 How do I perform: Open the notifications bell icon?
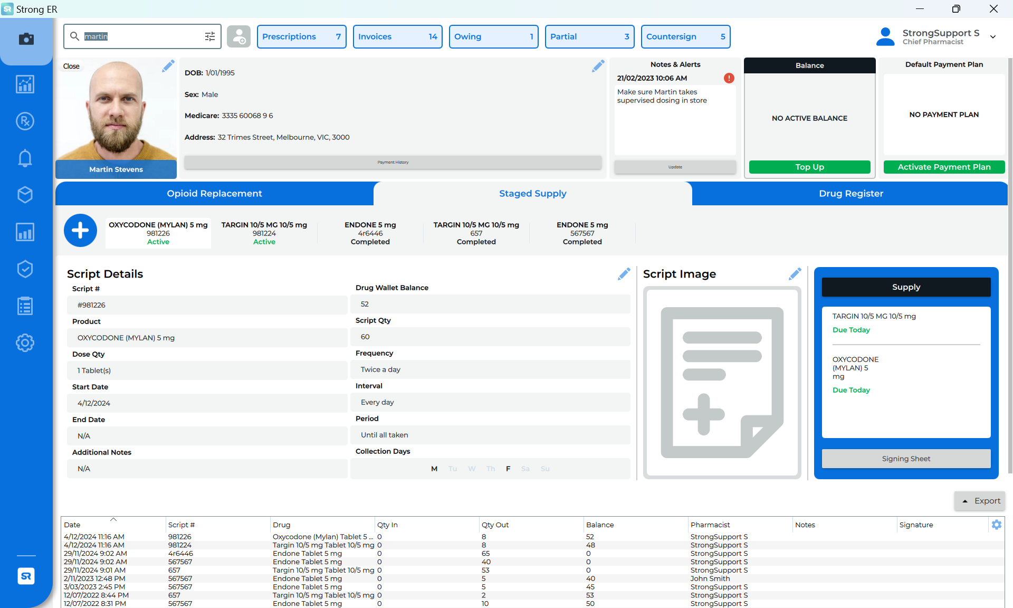(25, 158)
